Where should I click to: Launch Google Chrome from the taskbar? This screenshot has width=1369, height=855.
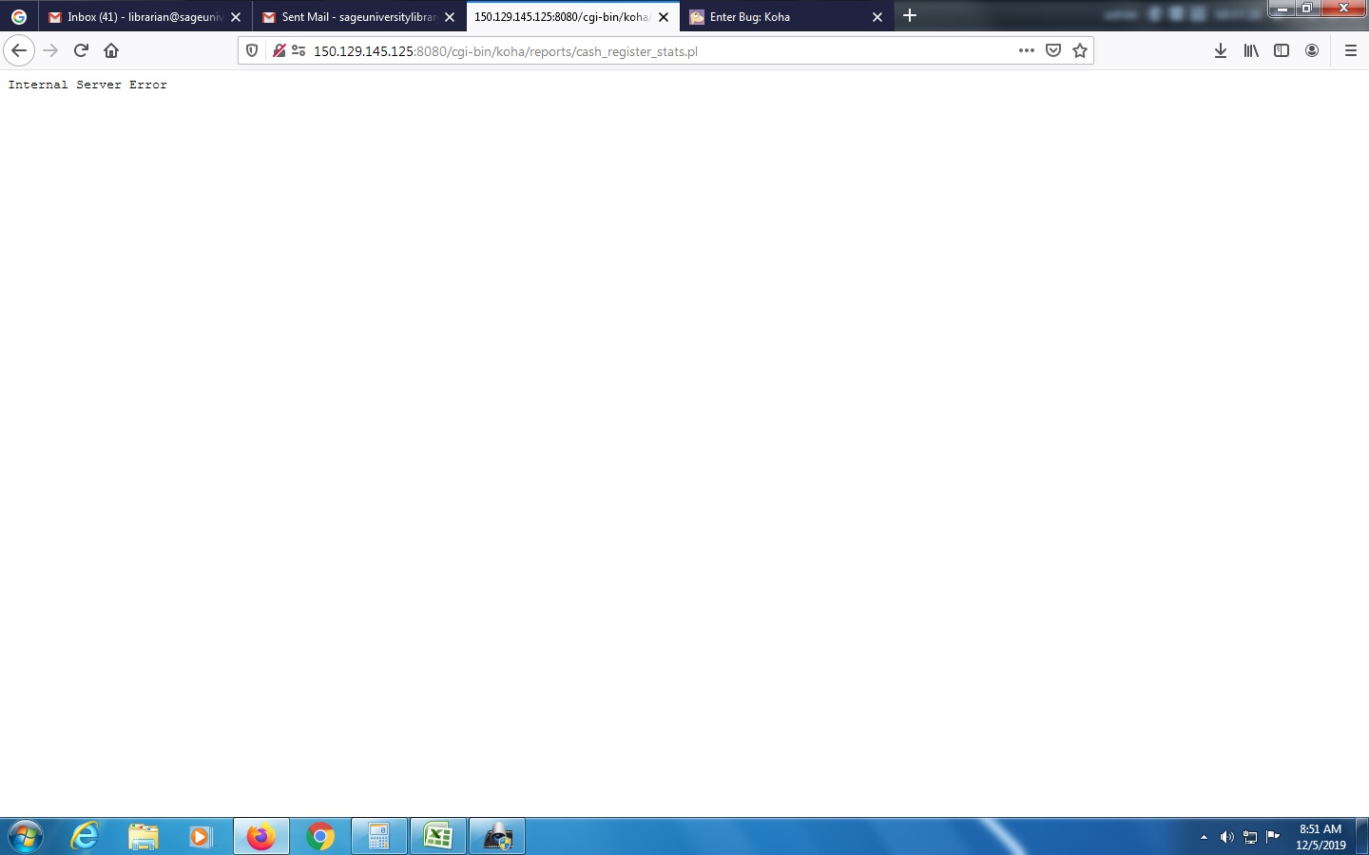(x=320, y=837)
